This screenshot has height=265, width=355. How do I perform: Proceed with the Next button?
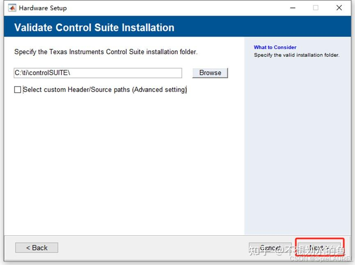point(319,248)
